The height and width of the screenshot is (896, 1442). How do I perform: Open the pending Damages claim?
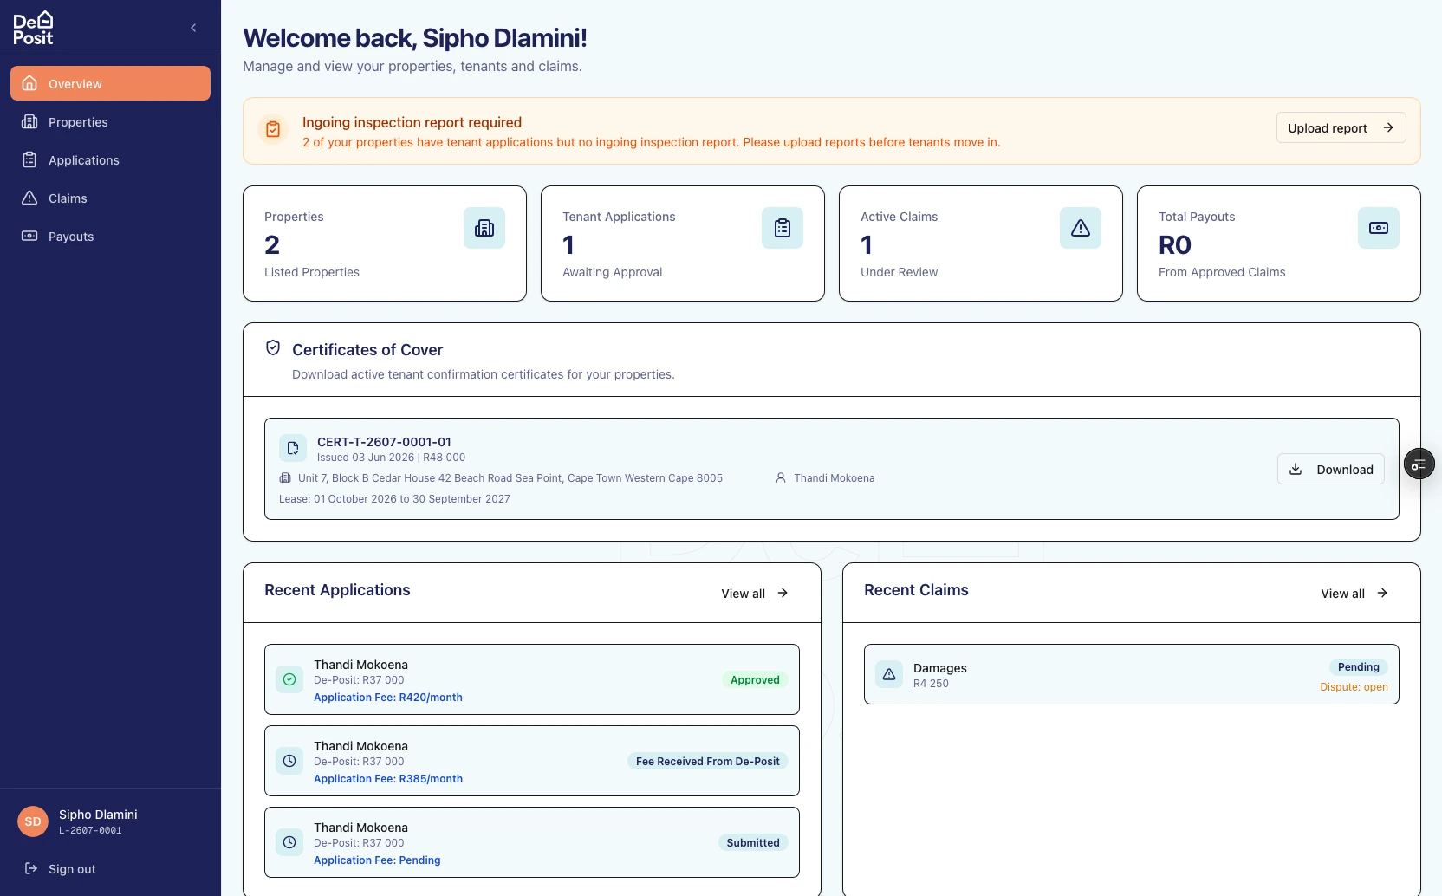[x=1132, y=674]
